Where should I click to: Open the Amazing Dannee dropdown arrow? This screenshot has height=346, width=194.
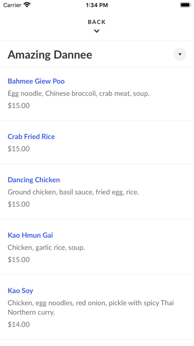180,54
